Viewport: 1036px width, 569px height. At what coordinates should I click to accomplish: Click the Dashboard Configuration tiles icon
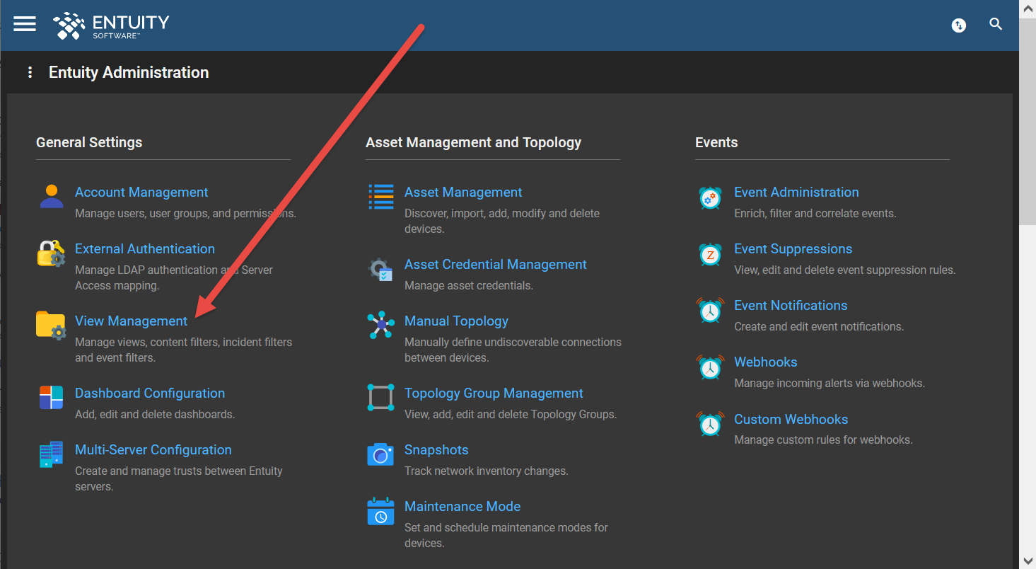coord(51,397)
